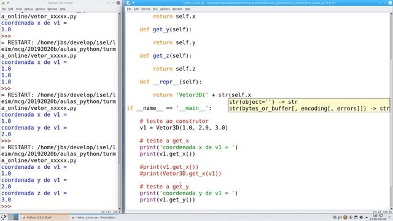This screenshot has height=221, width=393.
Task: Click 'return self.x' line in editor
Action: tap(174, 17)
